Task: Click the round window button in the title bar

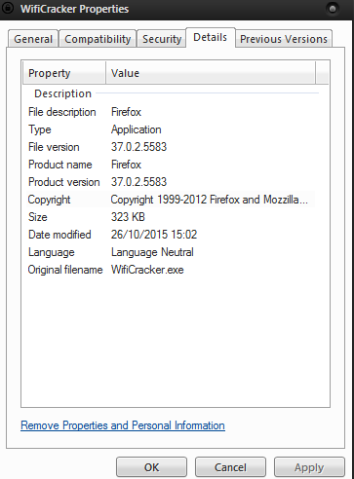Action: point(333,9)
